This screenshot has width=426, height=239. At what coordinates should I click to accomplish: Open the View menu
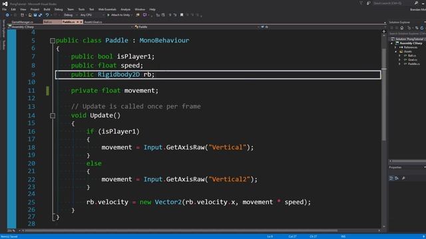coord(23,9)
